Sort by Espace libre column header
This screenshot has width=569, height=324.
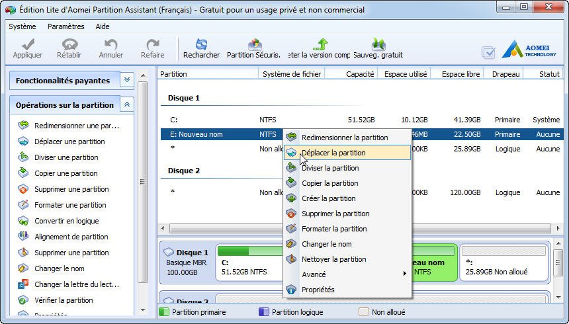(x=457, y=73)
